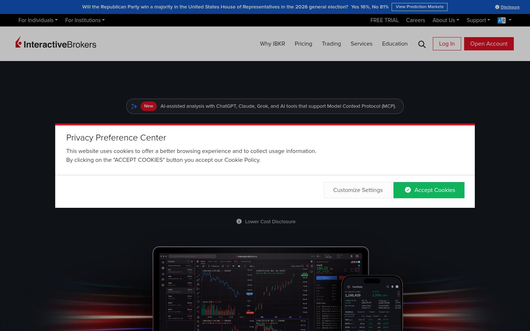
Task: Expand the For Institutions dropdown
Action: 85,20
